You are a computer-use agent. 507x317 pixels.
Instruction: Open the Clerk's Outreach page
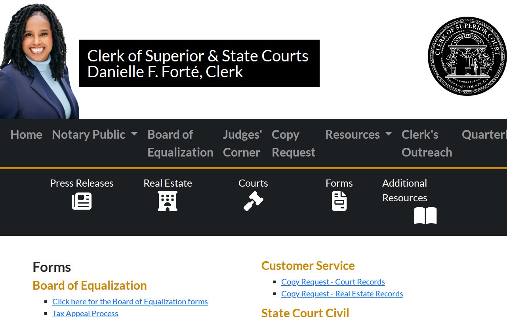pyautogui.click(x=427, y=143)
